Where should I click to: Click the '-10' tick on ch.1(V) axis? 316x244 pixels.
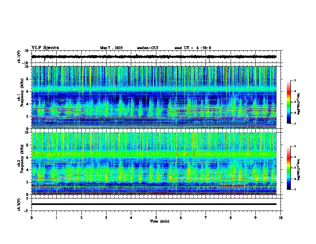[x=26, y=63]
